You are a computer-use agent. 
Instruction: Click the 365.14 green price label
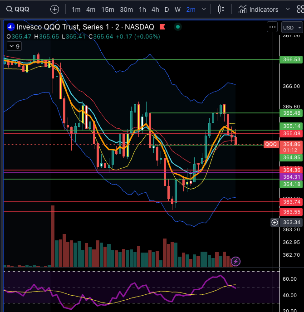(291, 126)
